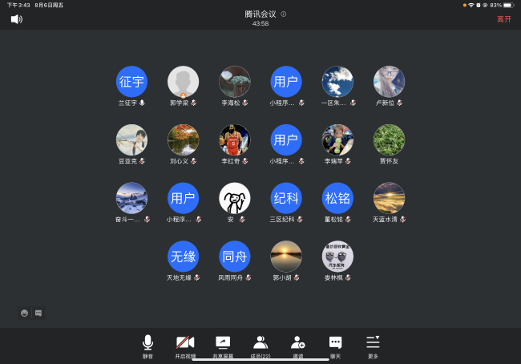Click active microphone icon beside 兰征宇
Viewport: 521px width, 364px height.
tap(142, 103)
